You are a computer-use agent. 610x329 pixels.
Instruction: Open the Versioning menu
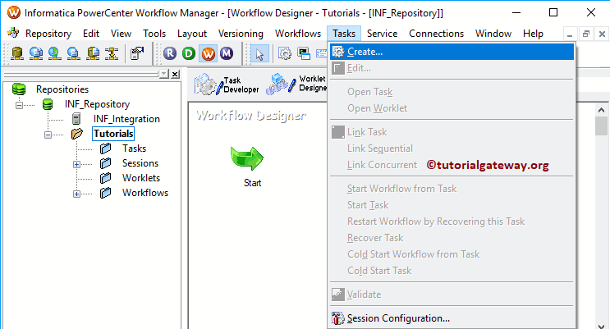coord(241,34)
